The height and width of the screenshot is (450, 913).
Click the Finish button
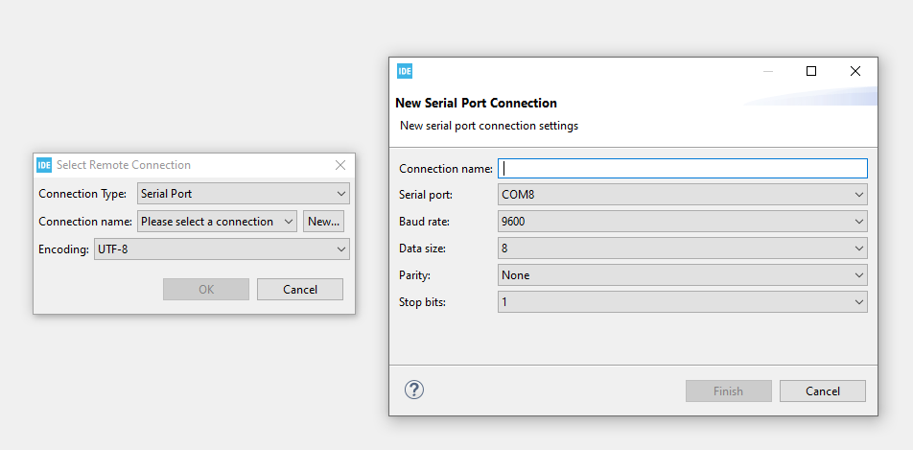(728, 391)
